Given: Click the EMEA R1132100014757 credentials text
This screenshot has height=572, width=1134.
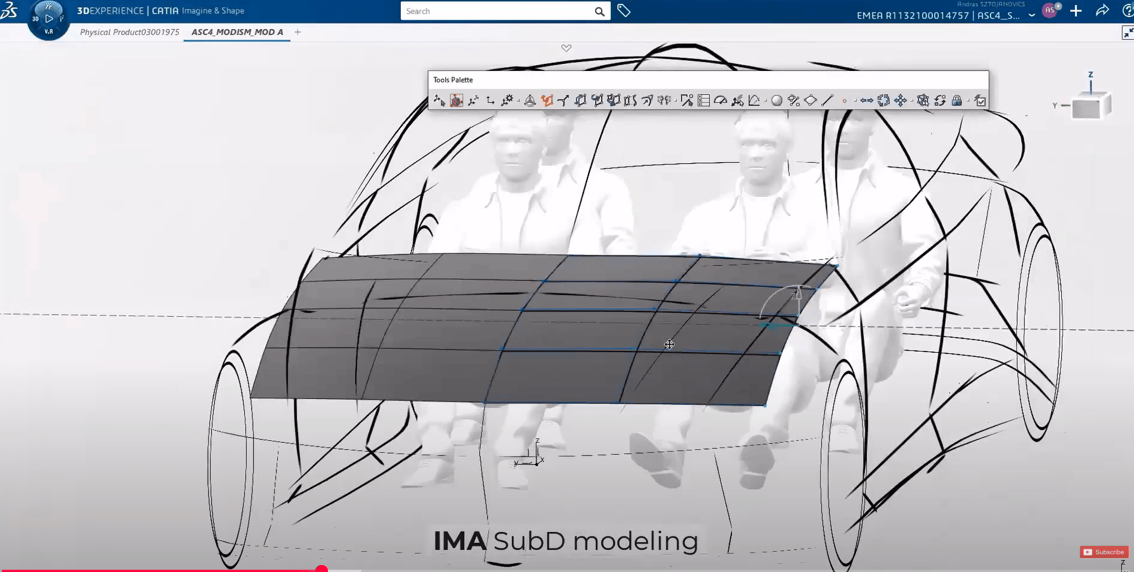Looking at the screenshot, I should pos(938,16).
